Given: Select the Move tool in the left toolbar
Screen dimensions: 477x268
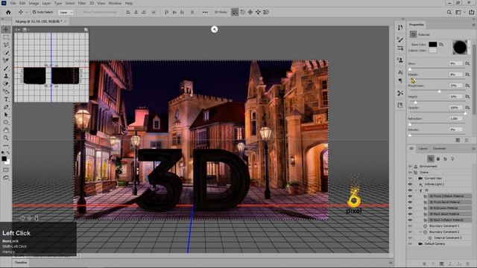Looking at the screenshot, I should coord(6,30).
